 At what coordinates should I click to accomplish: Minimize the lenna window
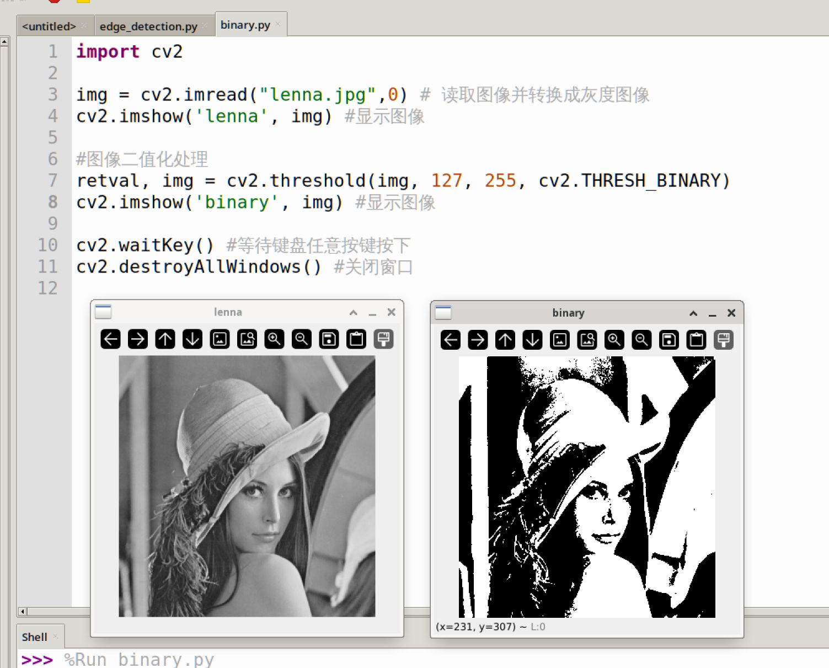pos(372,313)
